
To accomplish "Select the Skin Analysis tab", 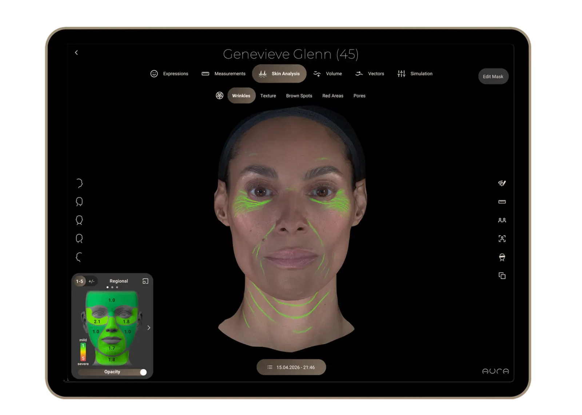I will 279,74.
